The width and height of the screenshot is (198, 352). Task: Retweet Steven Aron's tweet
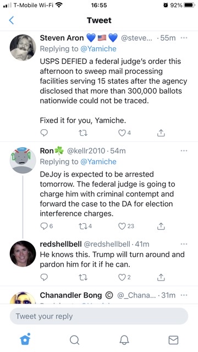[84, 133]
